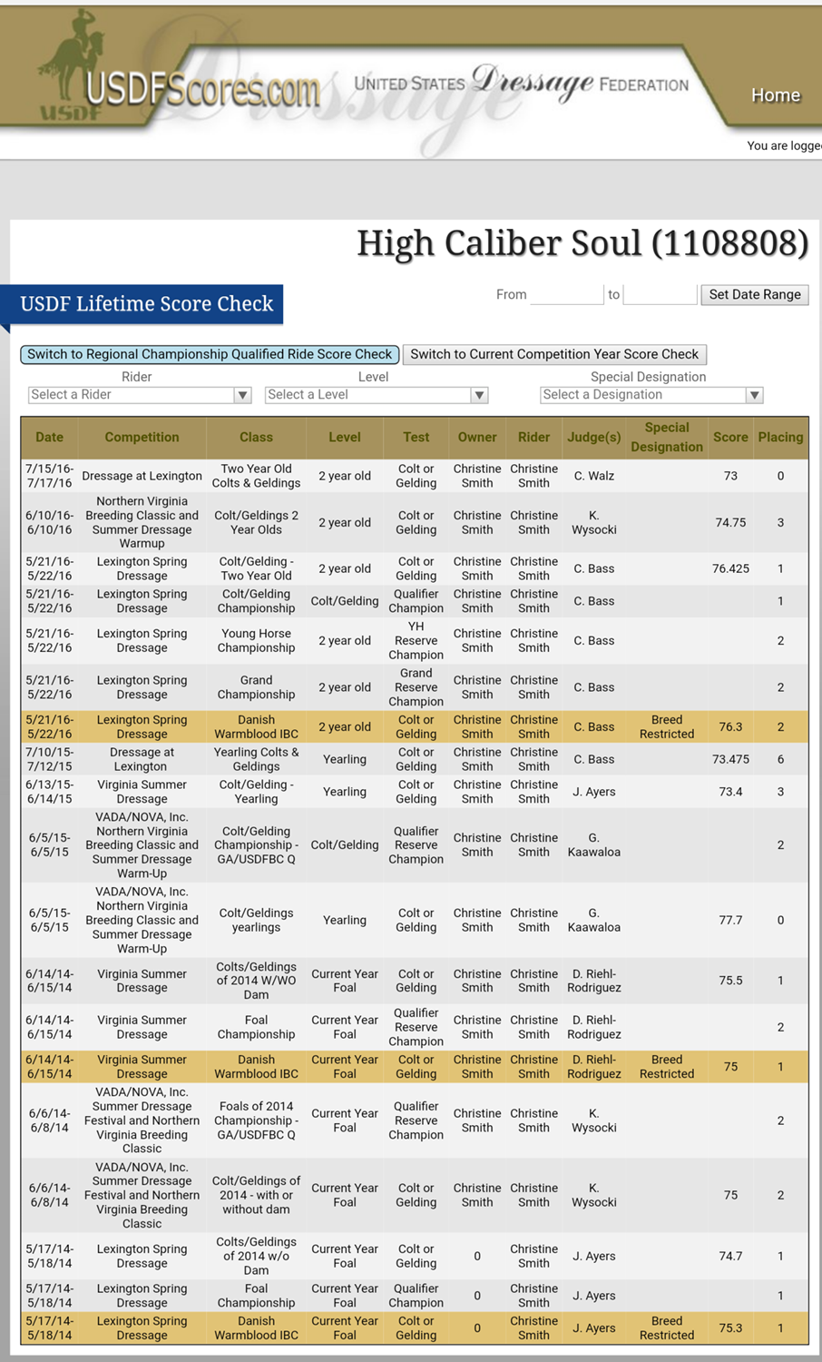
Task: Open the Select a Designation dropdown
Action: [651, 395]
